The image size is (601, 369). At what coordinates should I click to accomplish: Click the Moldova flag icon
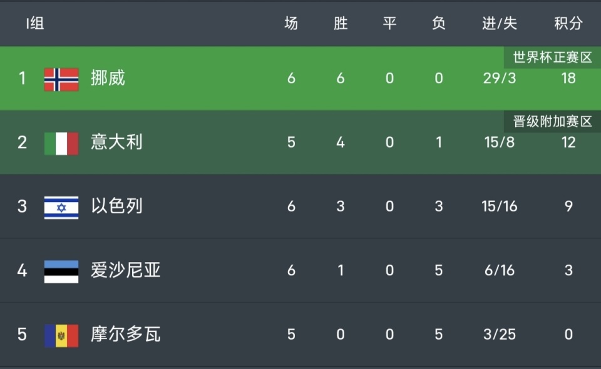pyautogui.click(x=61, y=335)
